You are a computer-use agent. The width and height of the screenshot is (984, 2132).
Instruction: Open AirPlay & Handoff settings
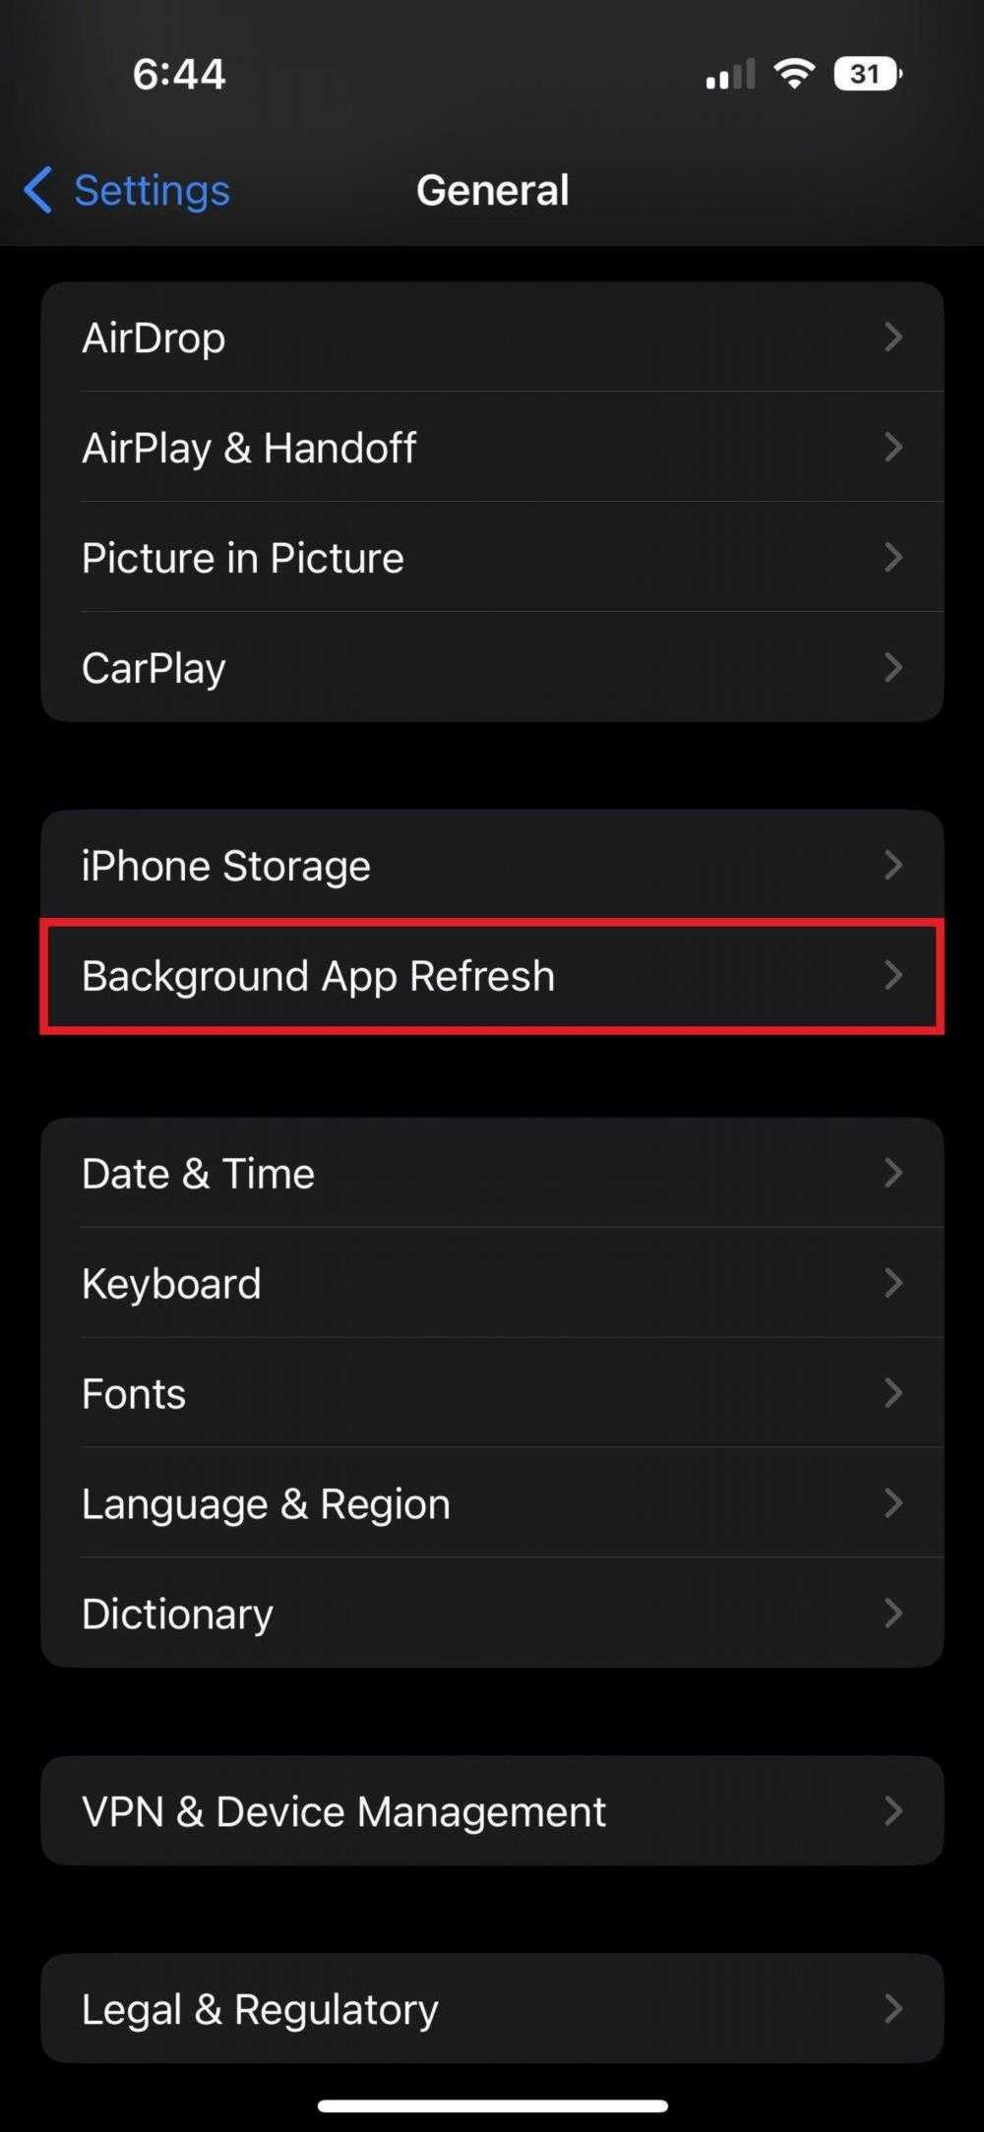click(492, 448)
